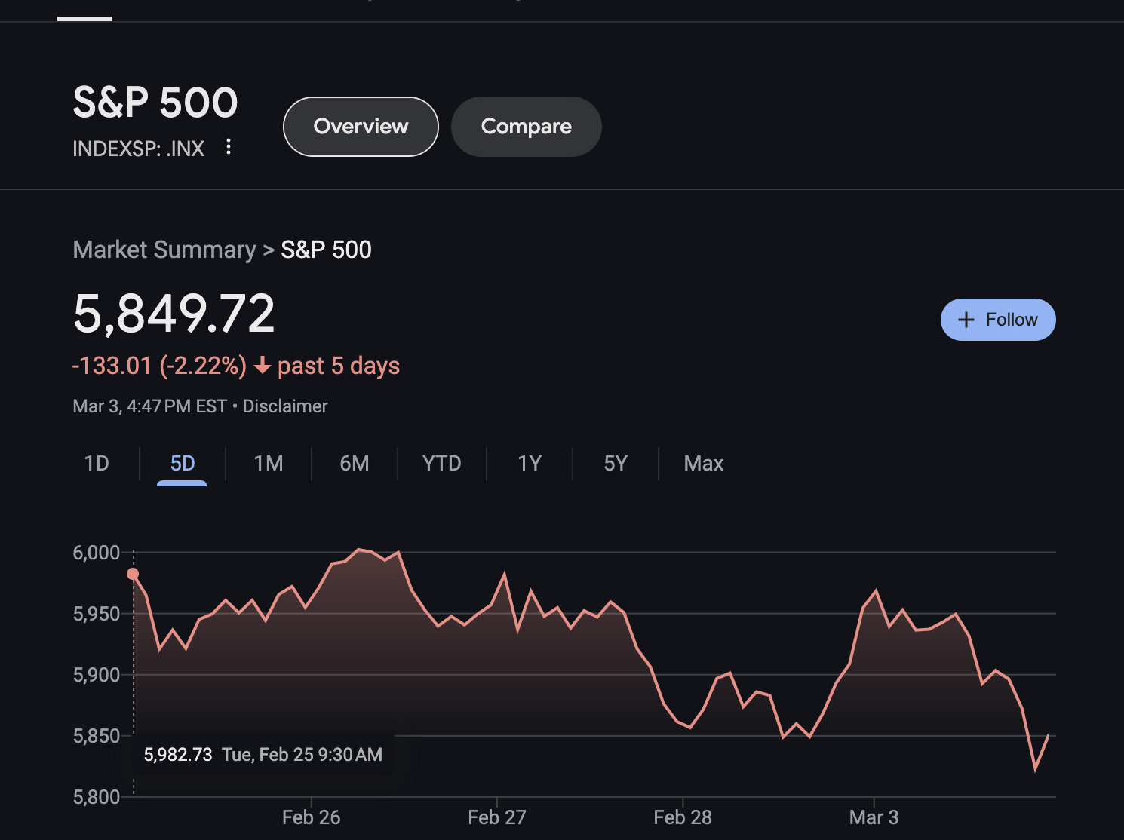Viewport: 1124px width, 840px height.
Task: Click the chart data point marker at Feb 25
Action: [133, 574]
